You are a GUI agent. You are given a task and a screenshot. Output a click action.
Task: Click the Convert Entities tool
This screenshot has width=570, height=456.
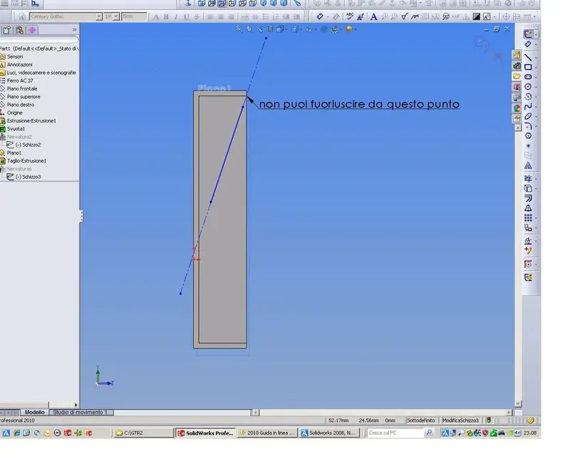click(528, 188)
